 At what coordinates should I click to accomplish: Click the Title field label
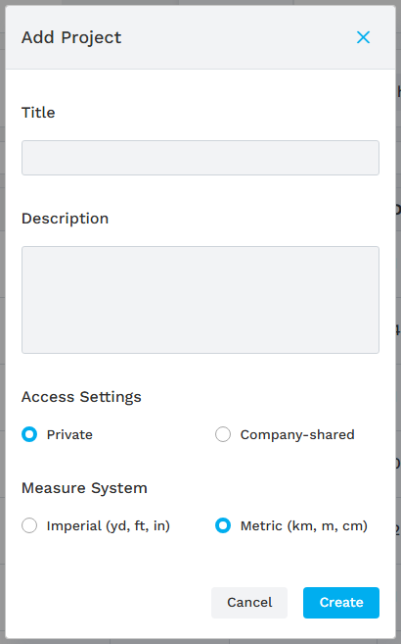click(x=38, y=113)
